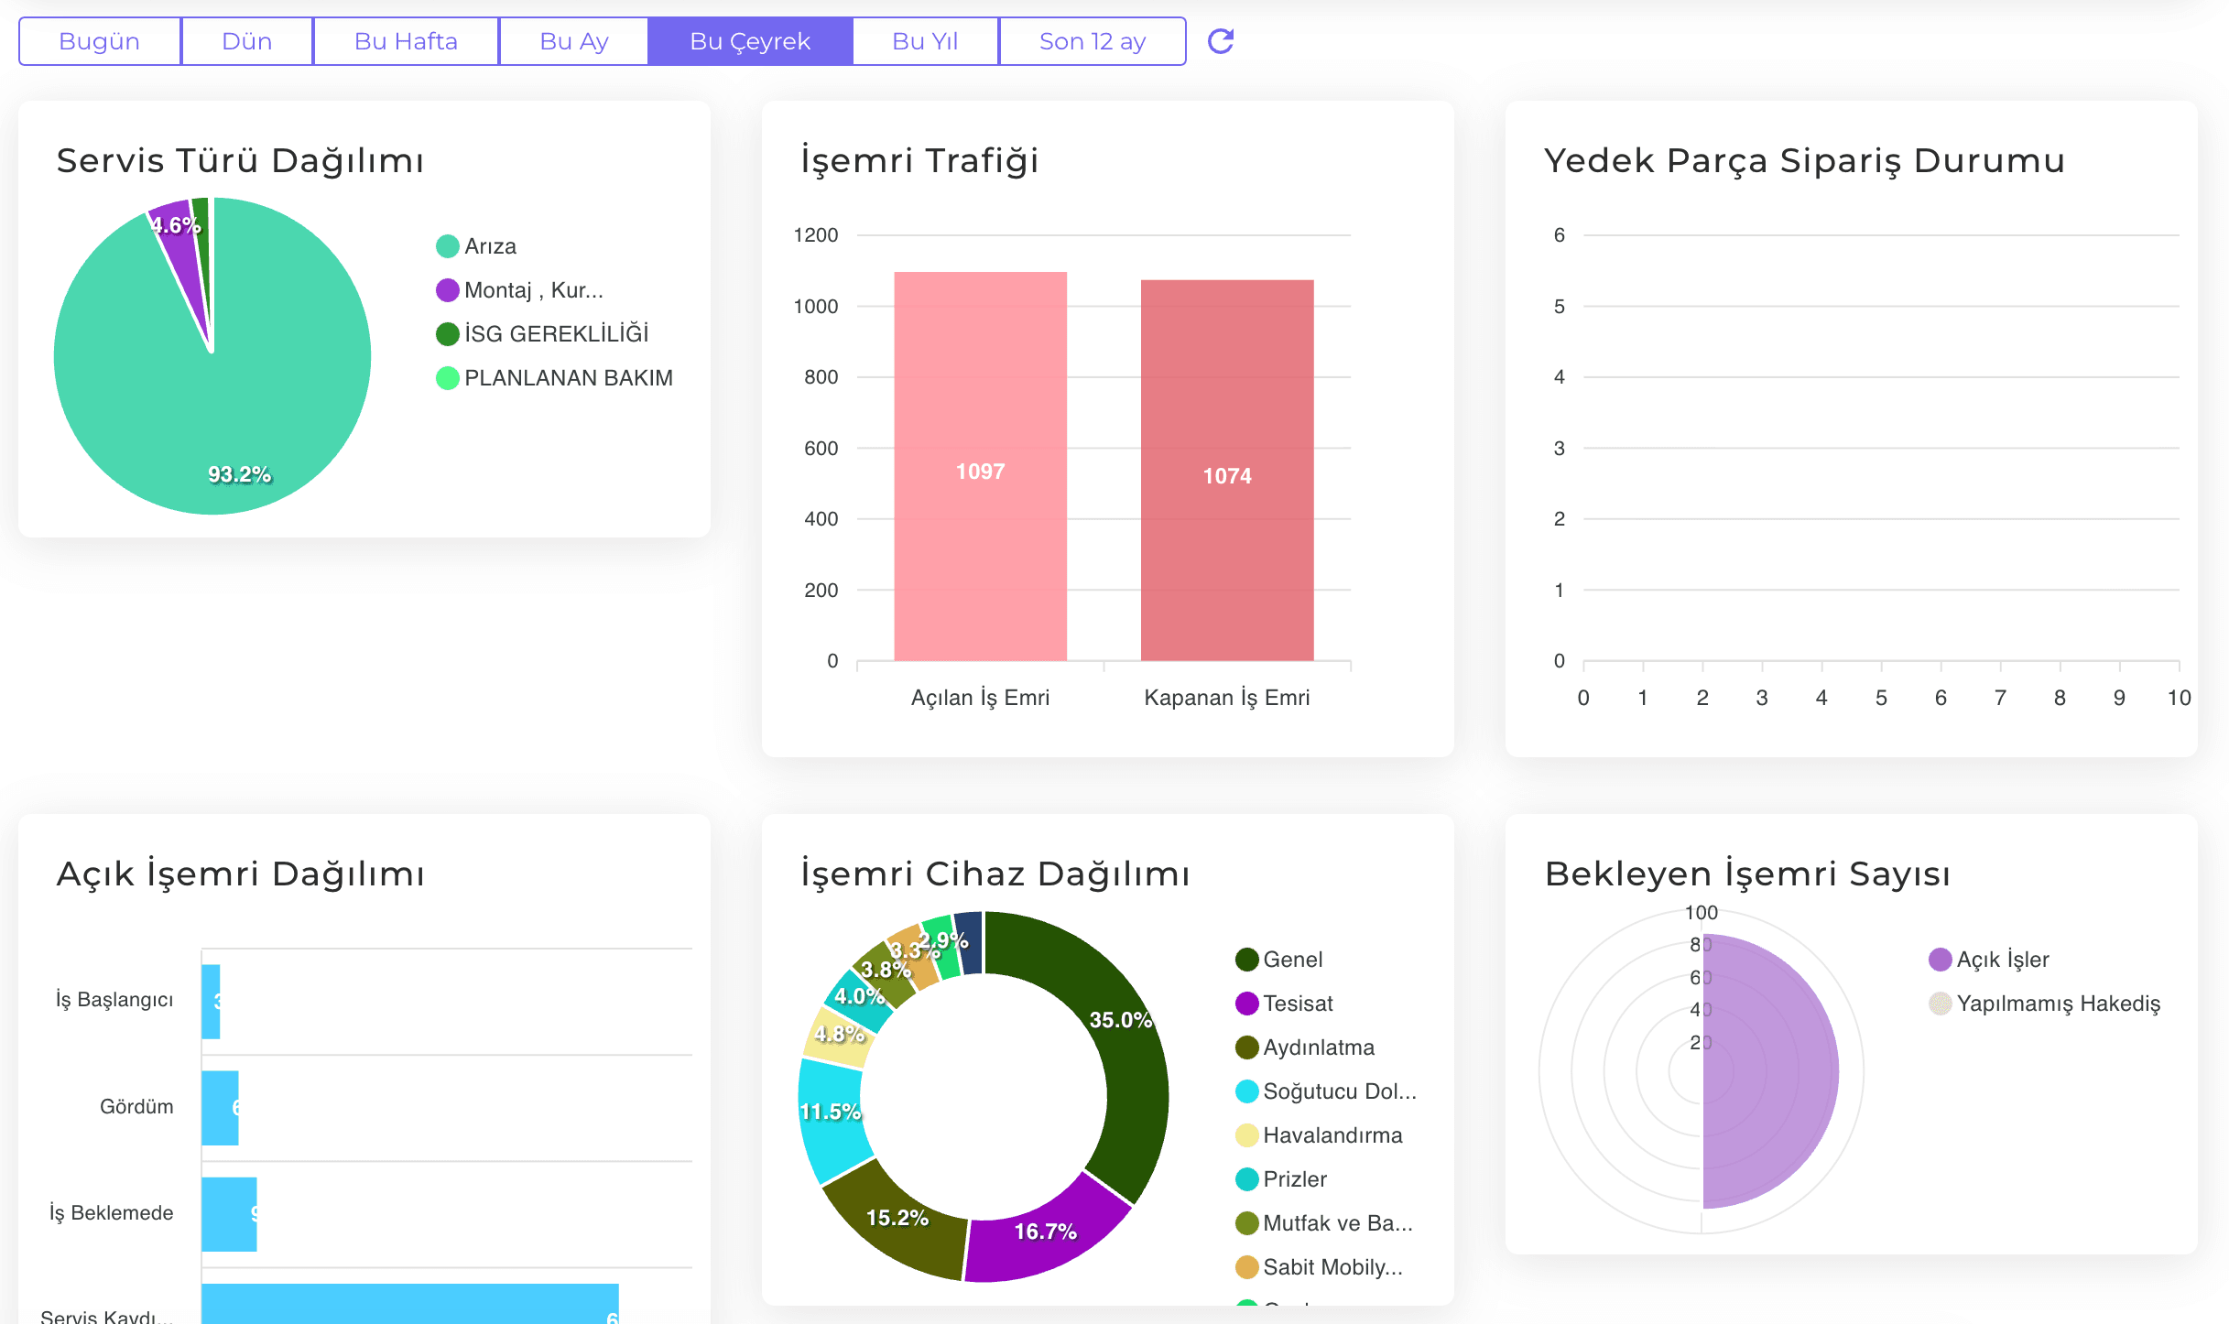This screenshot has height=1324, width=2229.
Task: Toggle Montaj, Kur... legend item
Action: point(519,290)
